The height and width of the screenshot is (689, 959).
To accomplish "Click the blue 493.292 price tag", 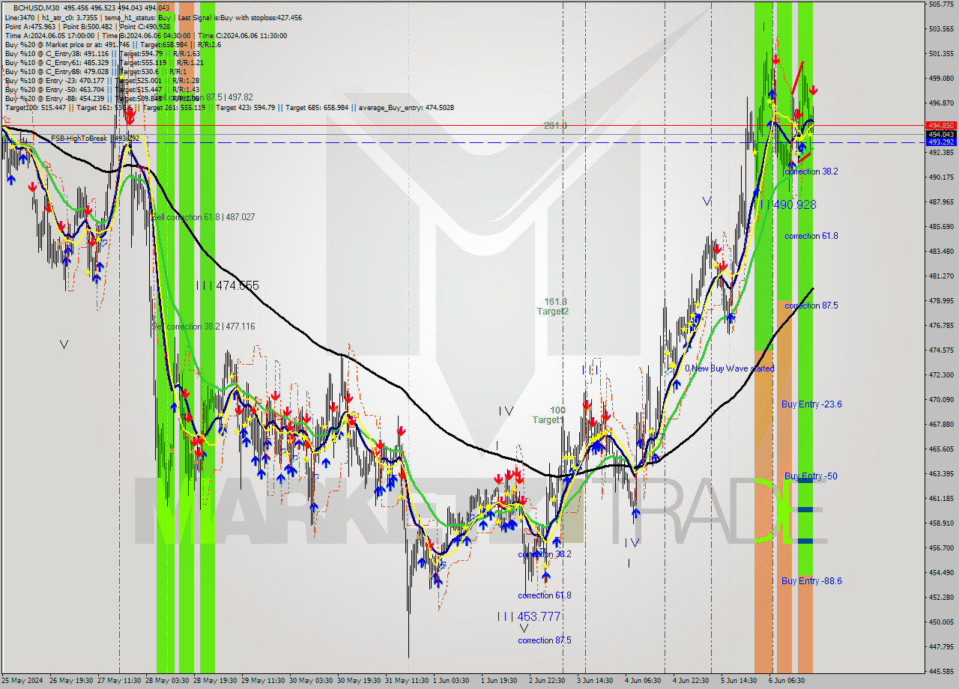I will pos(941,142).
